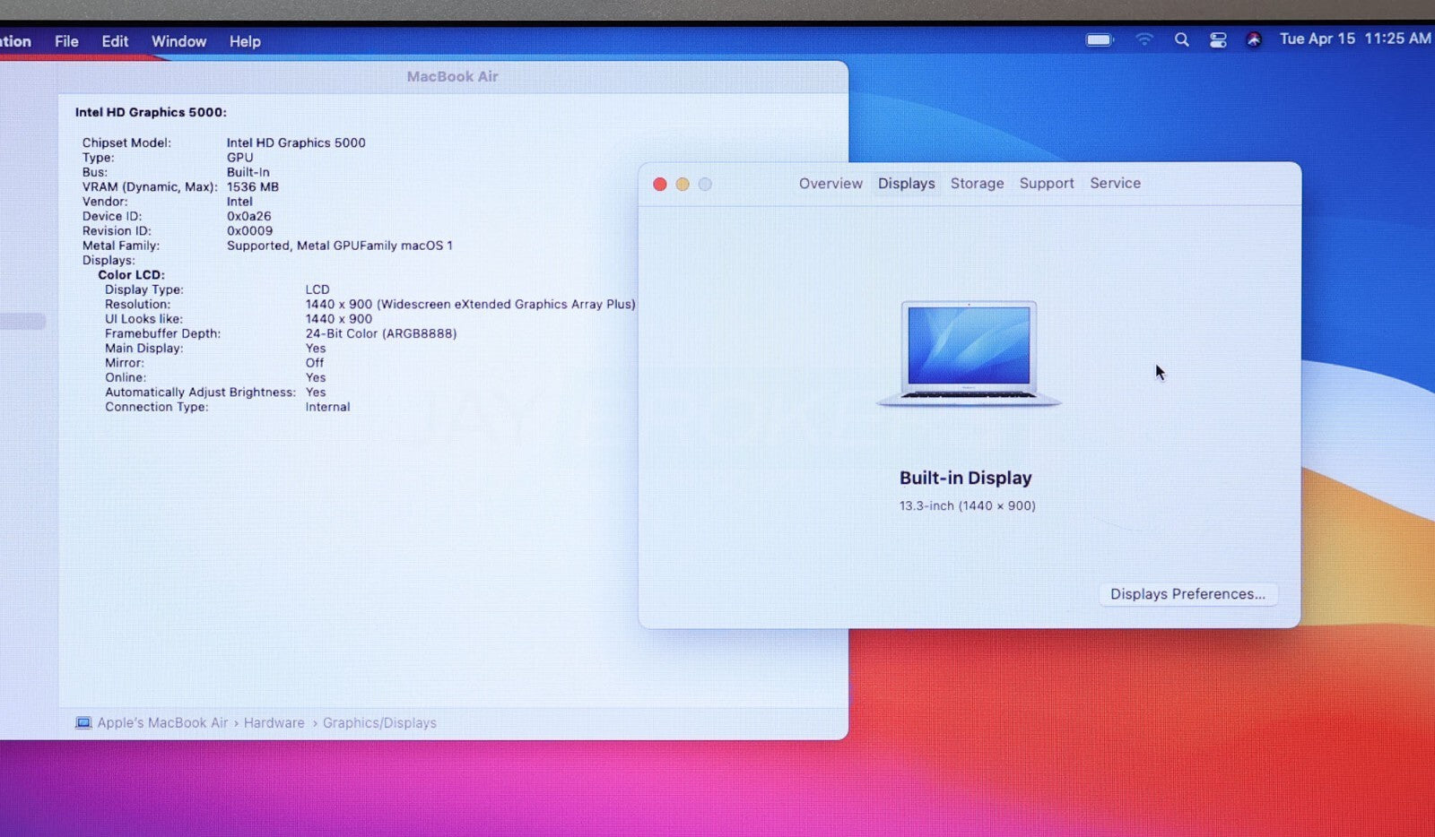
Task: Open the battery status icon in menu bar
Action: tap(1100, 39)
